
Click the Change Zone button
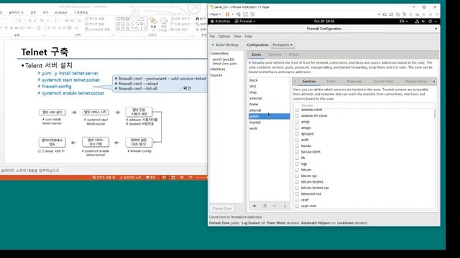(222, 209)
